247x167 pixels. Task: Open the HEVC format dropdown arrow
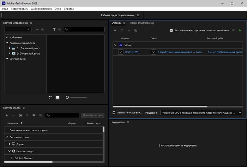tap(121, 52)
